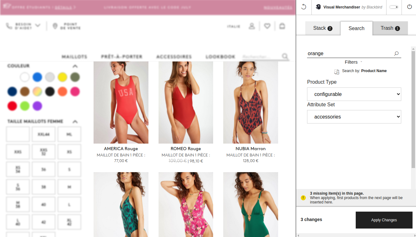Select size 42 filter
Viewport: 416px width, 237px height.
coord(44,222)
